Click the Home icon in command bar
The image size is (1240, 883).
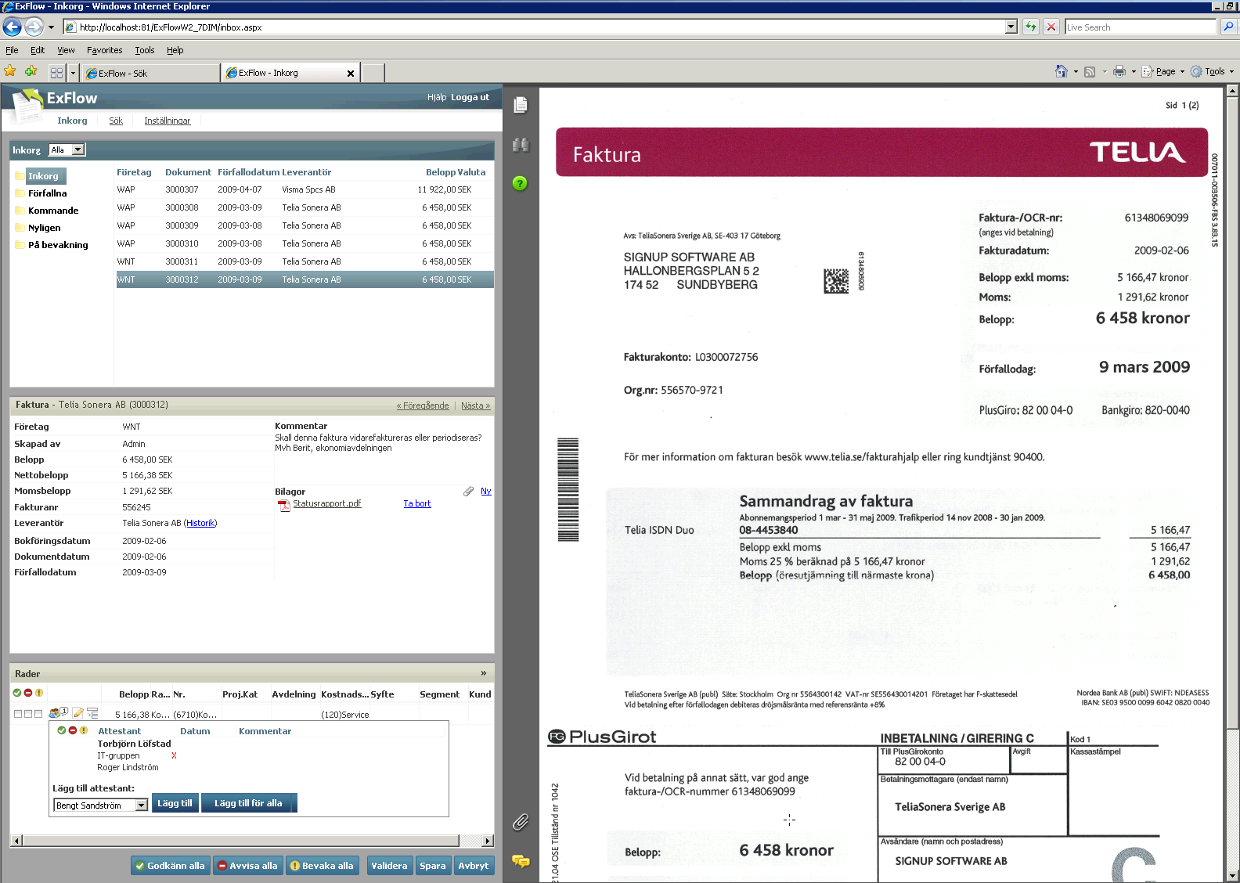tap(1061, 71)
